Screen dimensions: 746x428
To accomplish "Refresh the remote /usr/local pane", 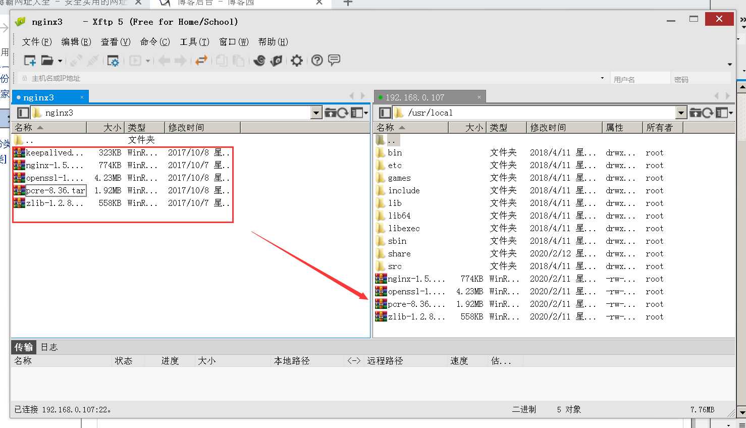I will (x=708, y=113).
